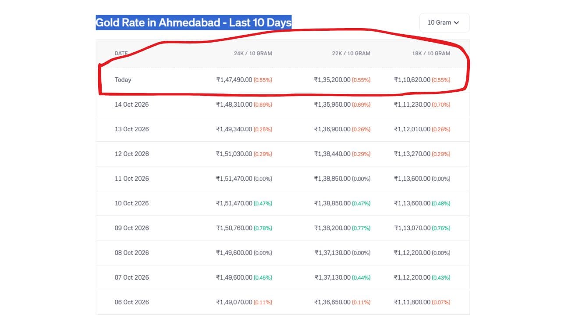Click 24K price ₹1,49,070.00
The height and width of the screenshot is (316, 561).
pos(234,302)
